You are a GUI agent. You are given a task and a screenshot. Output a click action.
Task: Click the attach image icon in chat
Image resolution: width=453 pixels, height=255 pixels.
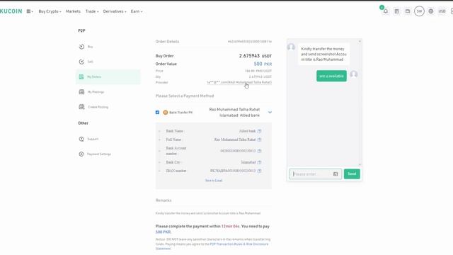336,174
